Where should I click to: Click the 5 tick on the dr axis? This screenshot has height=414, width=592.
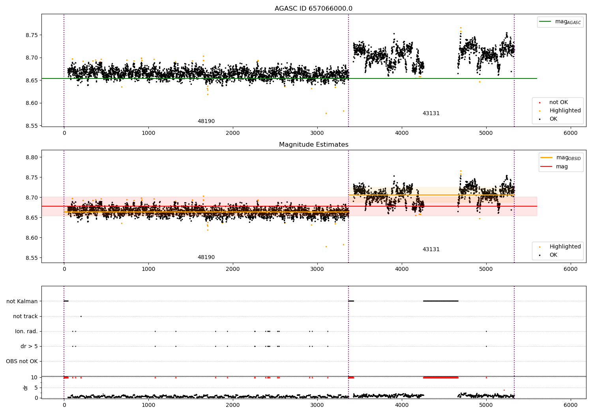(x=36, y=388)
